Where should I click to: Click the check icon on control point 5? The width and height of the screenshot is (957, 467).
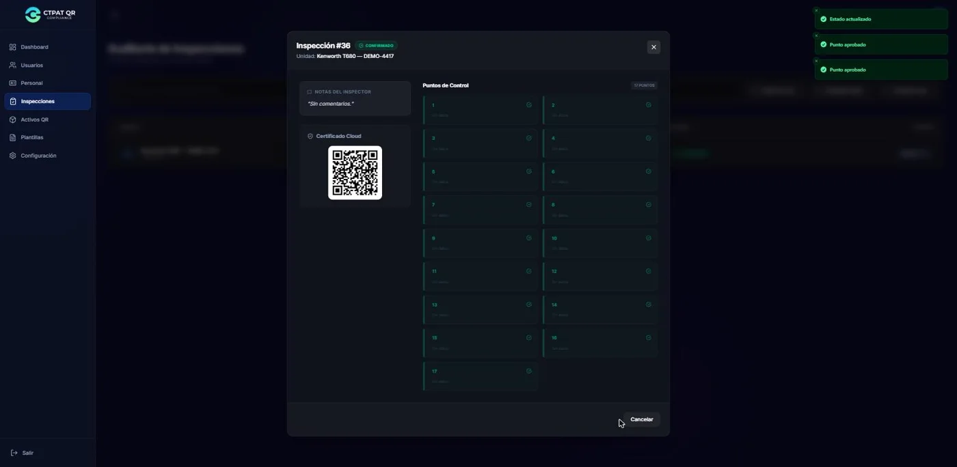[528, 171]
